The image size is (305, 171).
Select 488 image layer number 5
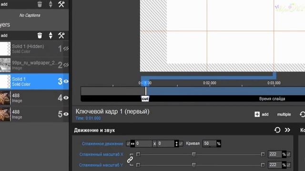pos(34,114)
